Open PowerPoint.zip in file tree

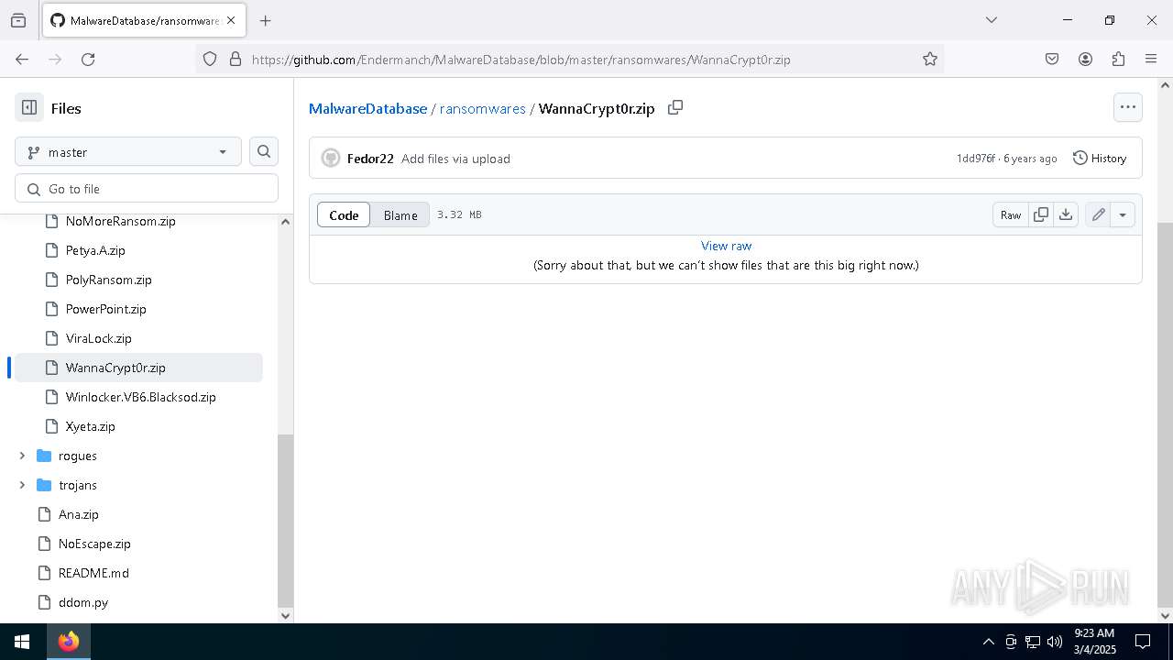(105, 309)
